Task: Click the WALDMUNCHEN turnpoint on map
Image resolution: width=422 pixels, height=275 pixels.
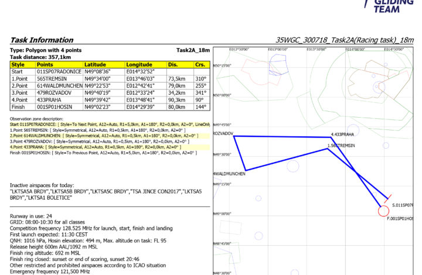Action: click(x=228, y=174)
